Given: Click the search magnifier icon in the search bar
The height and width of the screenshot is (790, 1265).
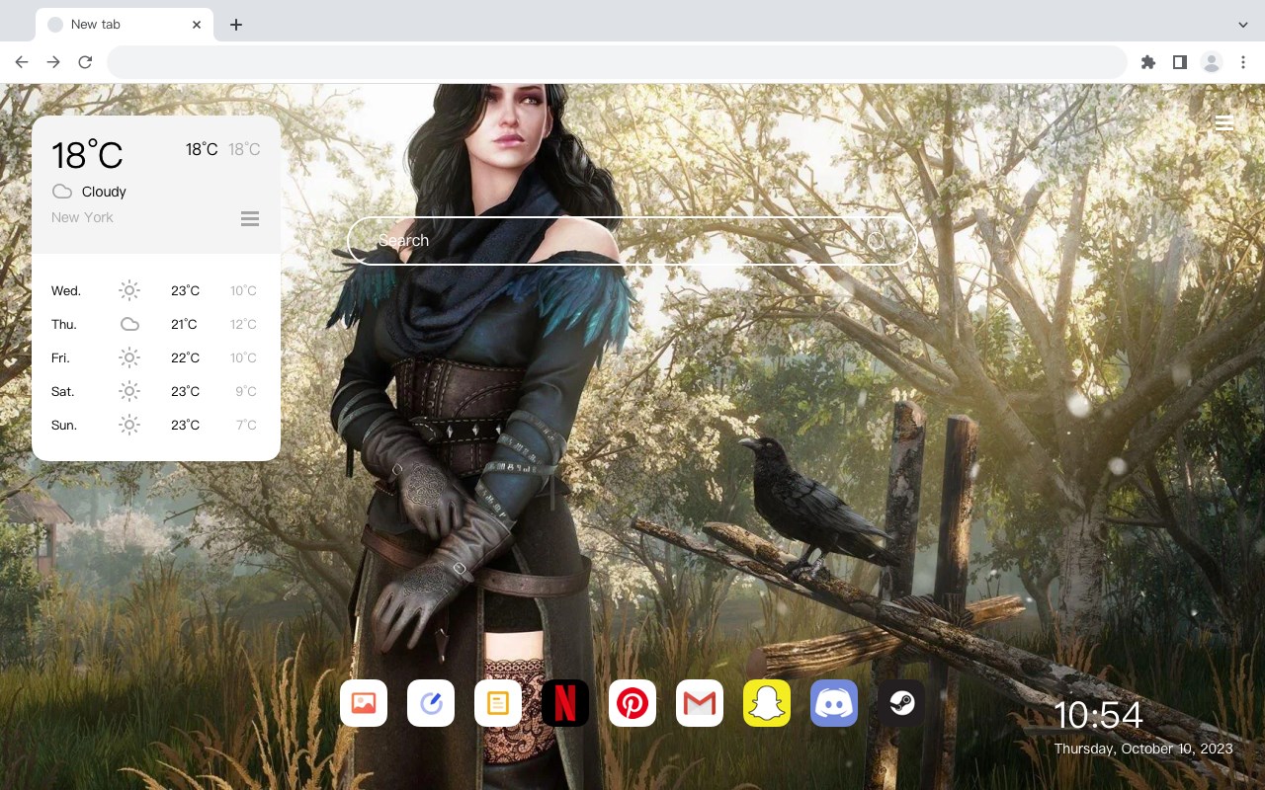Looking at the screenshot, I should (x=877, y=241).
